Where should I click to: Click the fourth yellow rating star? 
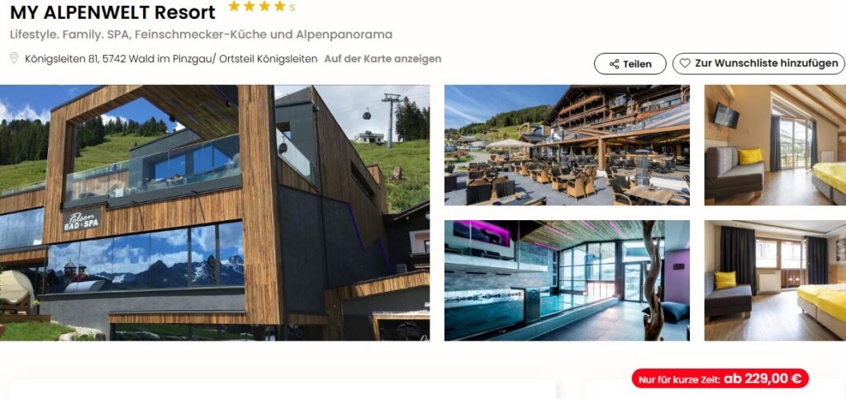(x=279, y=7)
